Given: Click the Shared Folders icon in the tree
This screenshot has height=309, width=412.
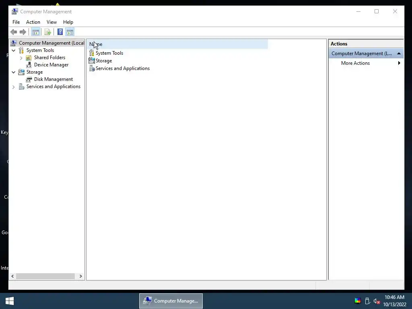Looking at the screenshot, I should [x=29, y=58].
